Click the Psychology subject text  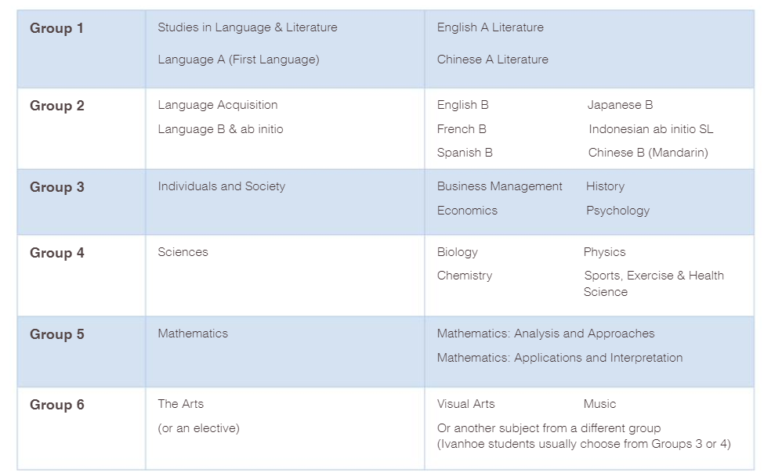[617, 211]
